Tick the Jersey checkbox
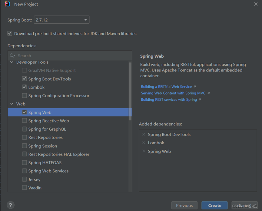The width and height of the screenshot is (262, 211). pyautogui.click(x=25, y=179)
